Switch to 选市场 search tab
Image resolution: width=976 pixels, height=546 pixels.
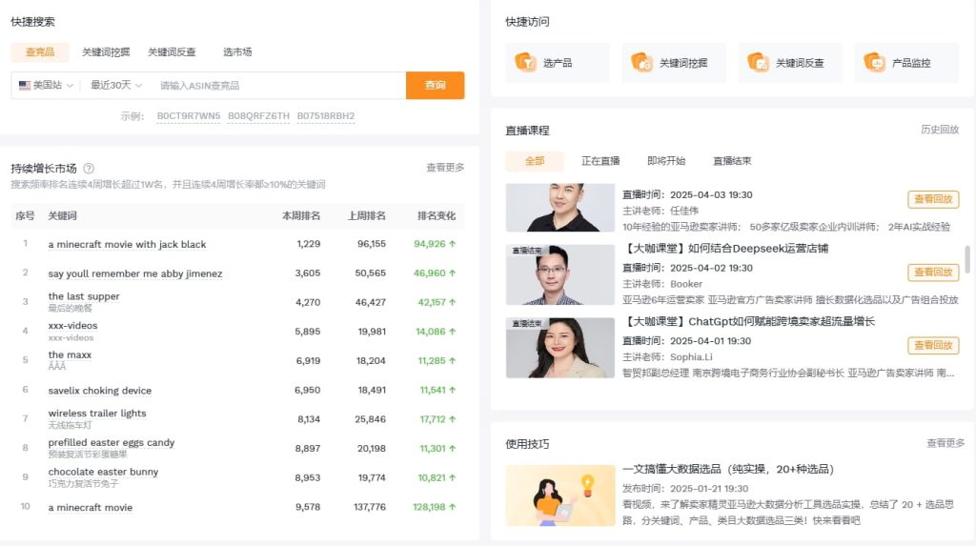[237, 51]
